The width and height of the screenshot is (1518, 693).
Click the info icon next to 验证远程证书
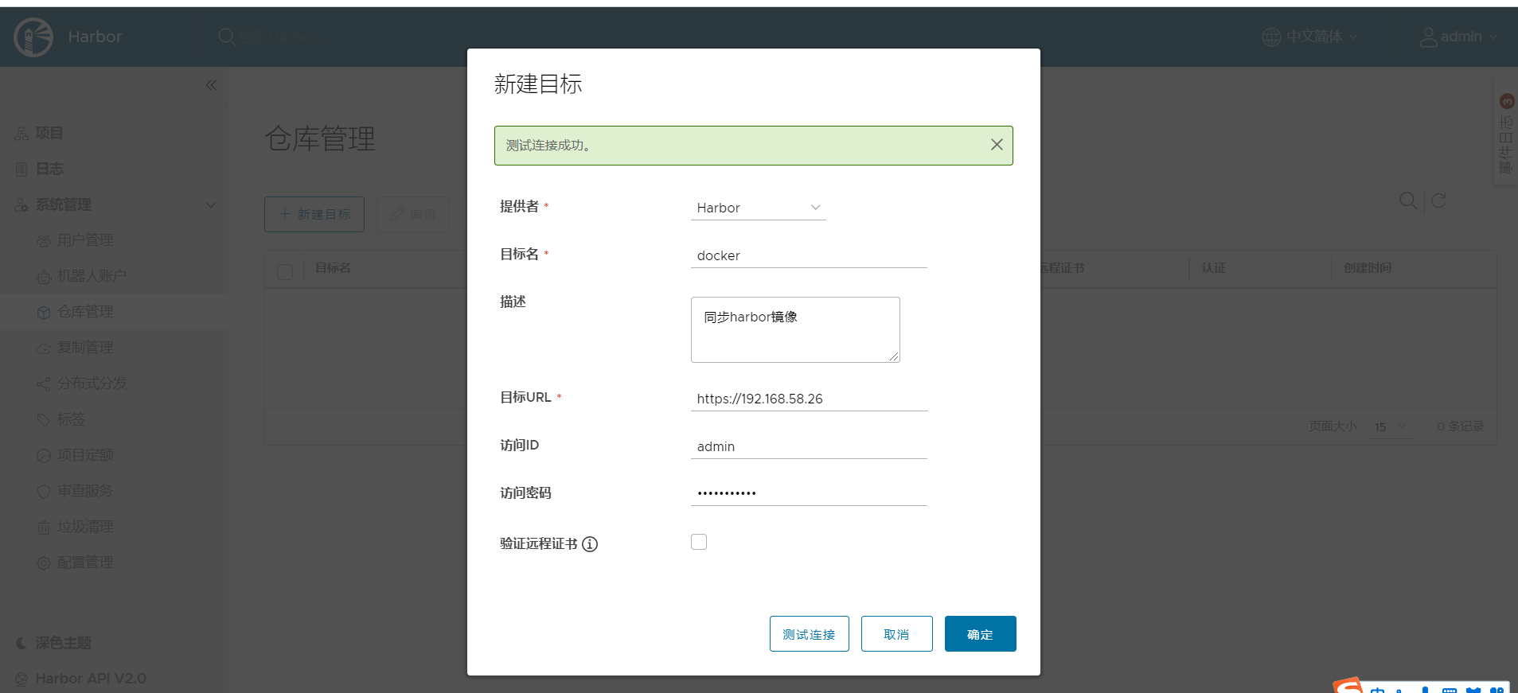pos(590,544)
